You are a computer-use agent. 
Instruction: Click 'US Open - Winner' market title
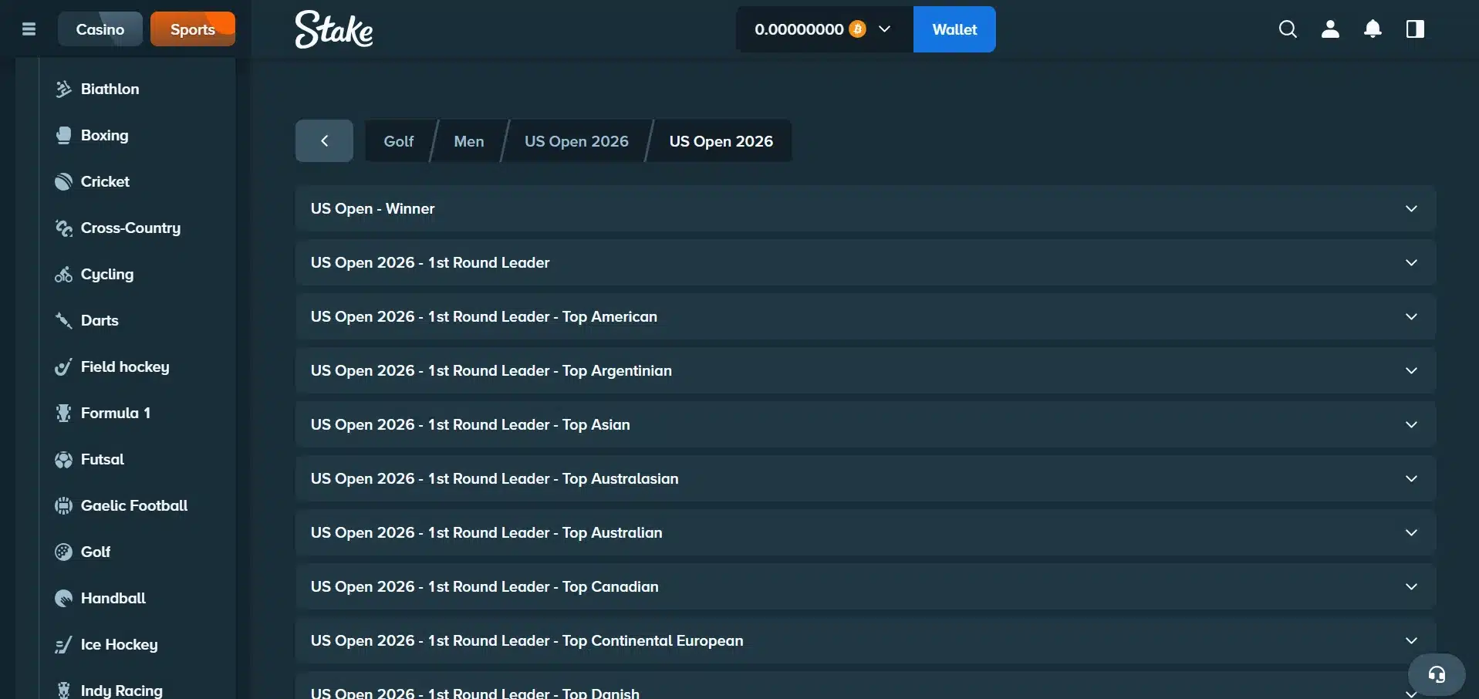pos(373,208)
